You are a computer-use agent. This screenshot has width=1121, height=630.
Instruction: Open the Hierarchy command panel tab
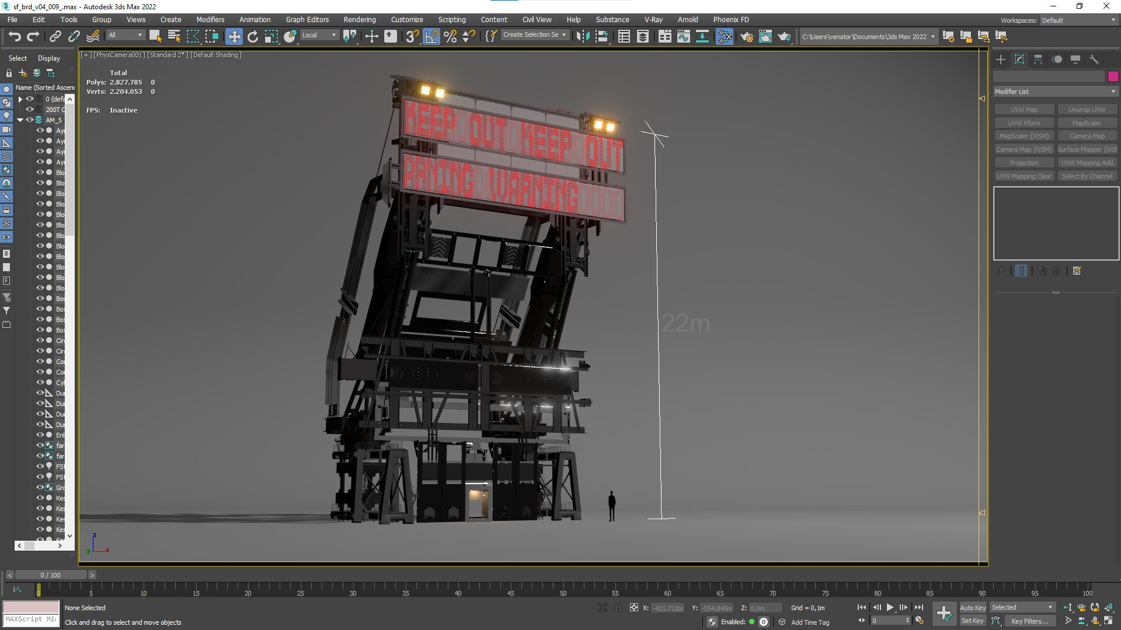1038,60
